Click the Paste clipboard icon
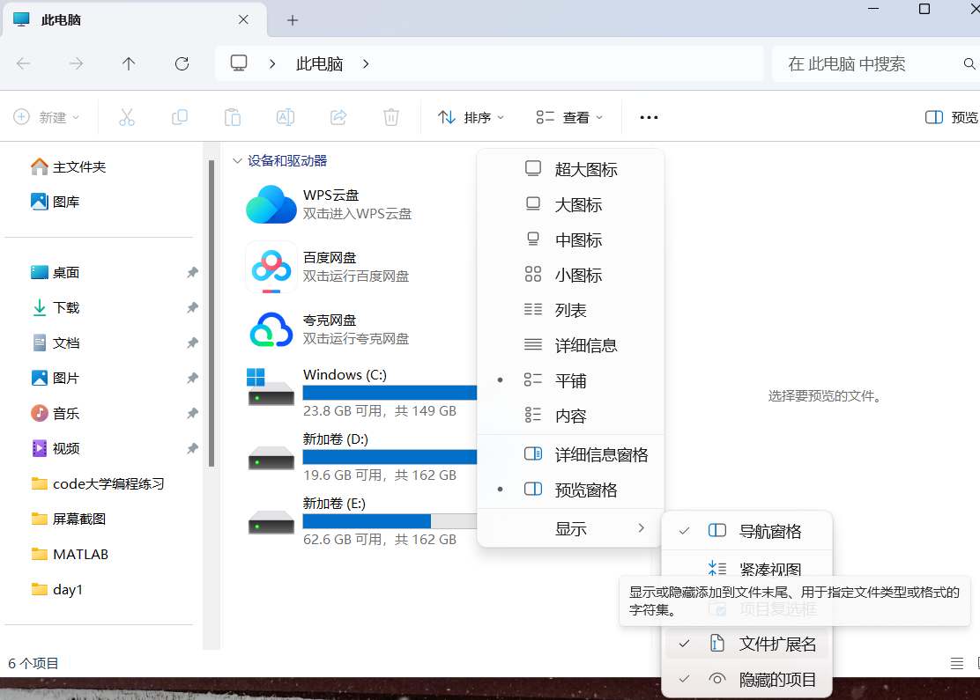This screenshot has width=980, height=700. pos(233,117)
